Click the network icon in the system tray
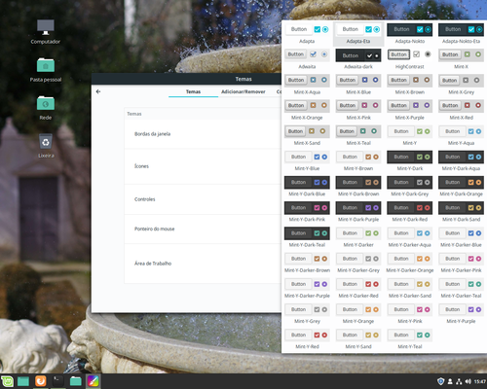 pos(459,381)
